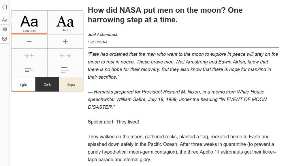
Task: Decrease font size with minus button
Action: (x=29, y=42)
